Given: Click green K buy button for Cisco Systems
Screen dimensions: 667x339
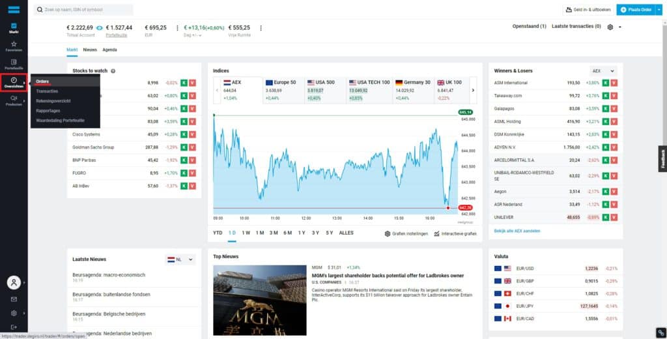Looking at the screenshot, I should pyautogui.click(x=184, y=134).
